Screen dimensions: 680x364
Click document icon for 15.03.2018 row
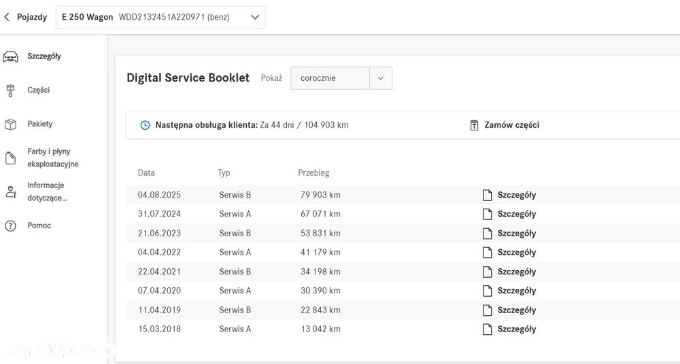(488, 329)
